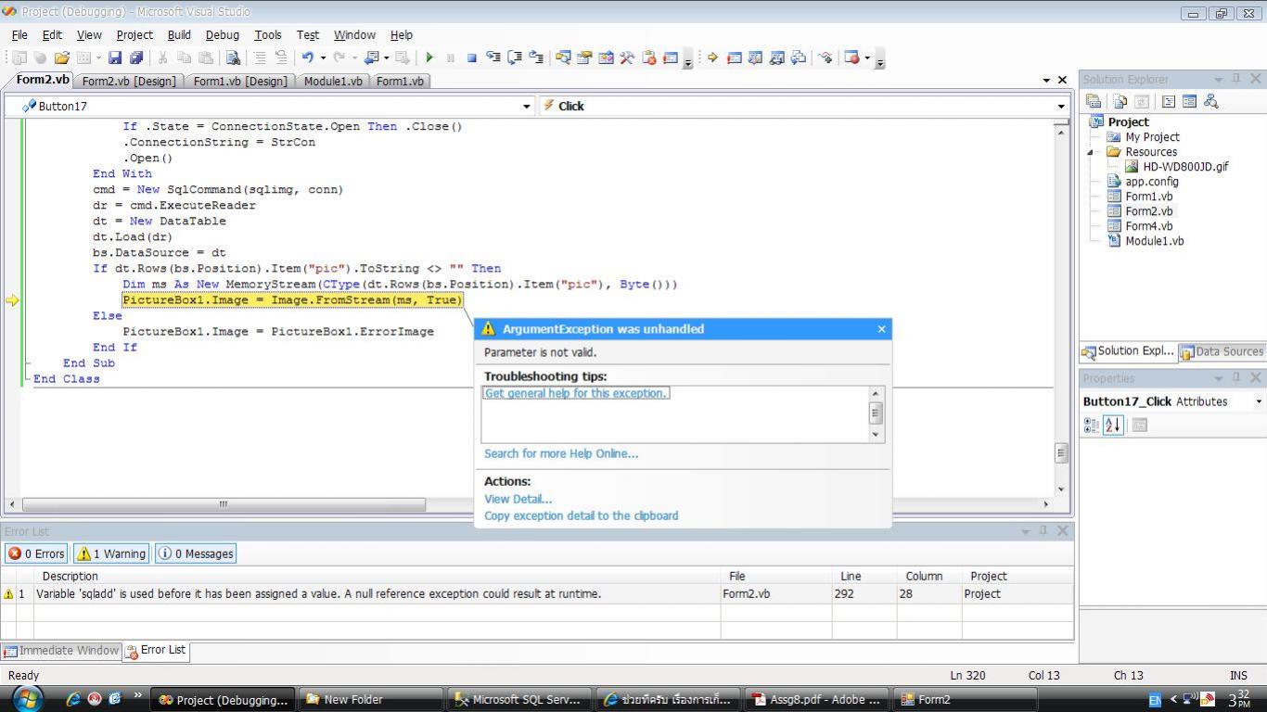Viewport: 1267px width, 712px height.
Task: Select Form4.vb in Solution Explorer
Action: 1148,226
